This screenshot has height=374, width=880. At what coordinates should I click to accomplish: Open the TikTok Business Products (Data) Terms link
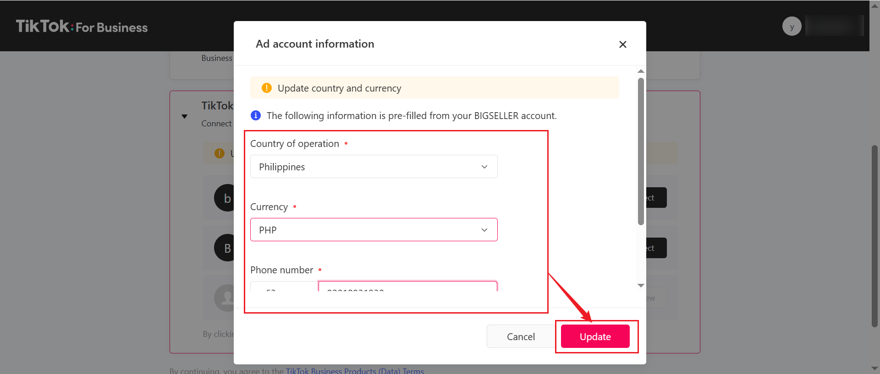pyautogui.click(x=355, y=370)
